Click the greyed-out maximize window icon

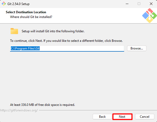[x=139, y=4]
